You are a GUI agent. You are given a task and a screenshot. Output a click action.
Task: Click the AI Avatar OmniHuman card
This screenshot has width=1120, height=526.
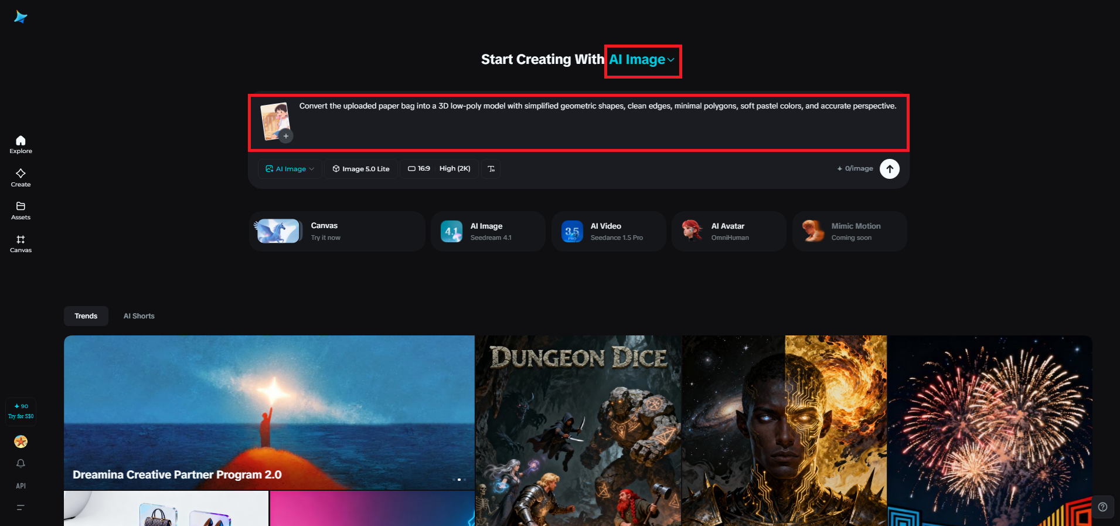729,232
